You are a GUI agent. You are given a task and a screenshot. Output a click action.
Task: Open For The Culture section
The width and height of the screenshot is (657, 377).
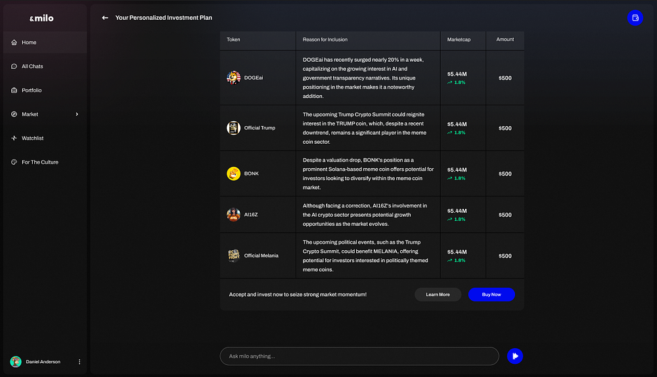tap(39, 162)
